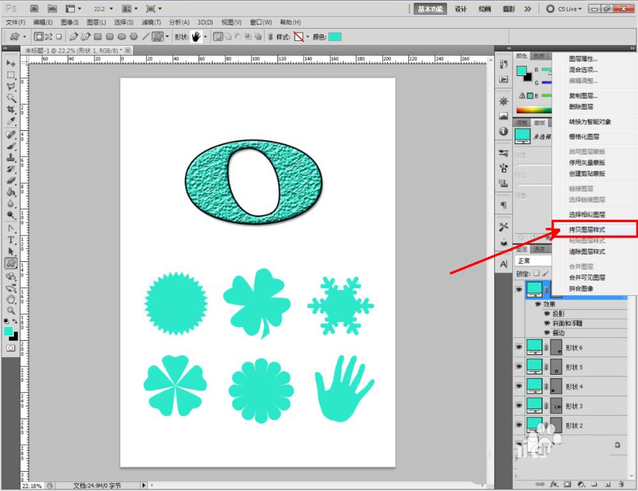
Task: Open the CS Live button
Action: pos(564,8)
